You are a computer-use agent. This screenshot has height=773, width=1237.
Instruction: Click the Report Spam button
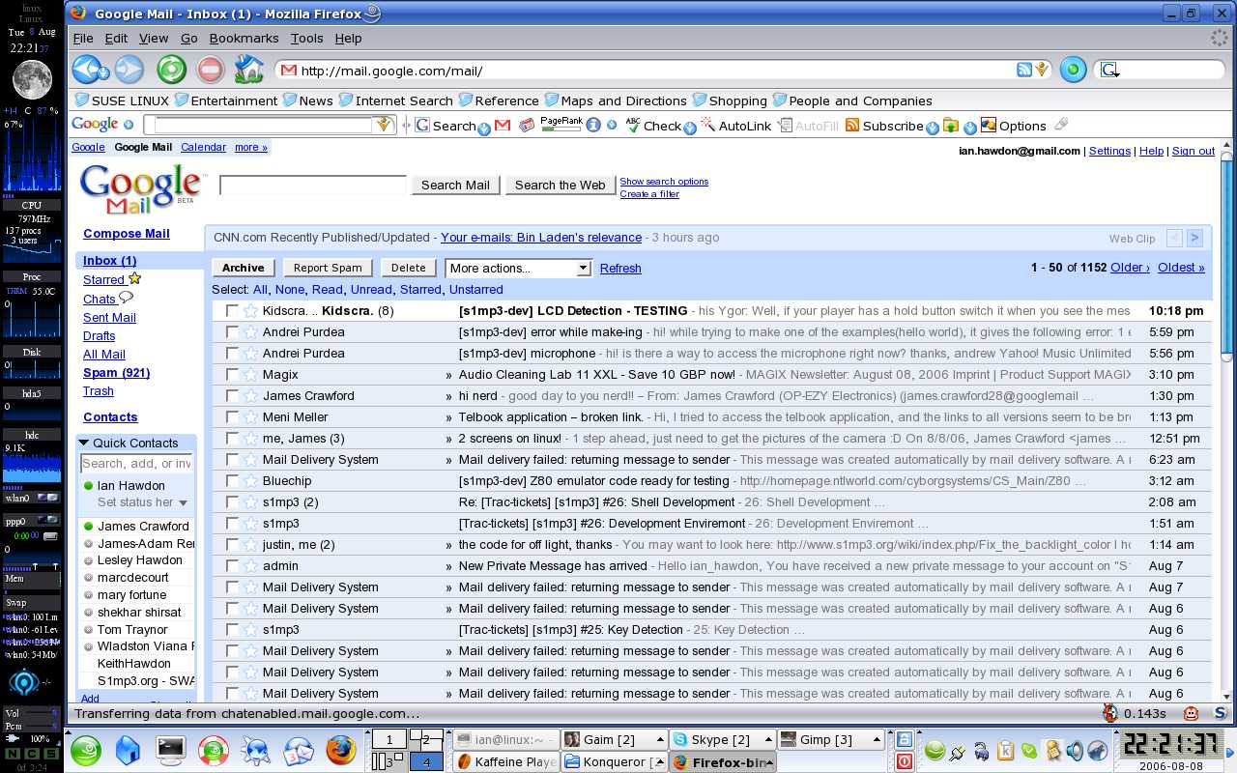coord(328,269)
